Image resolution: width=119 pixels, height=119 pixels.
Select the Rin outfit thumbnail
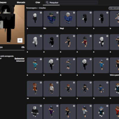point(51,19)
